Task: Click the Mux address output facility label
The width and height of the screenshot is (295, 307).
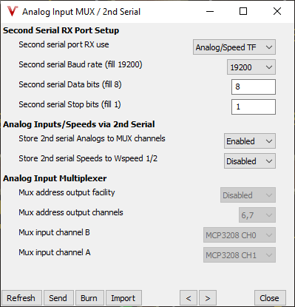Action: 67,192
